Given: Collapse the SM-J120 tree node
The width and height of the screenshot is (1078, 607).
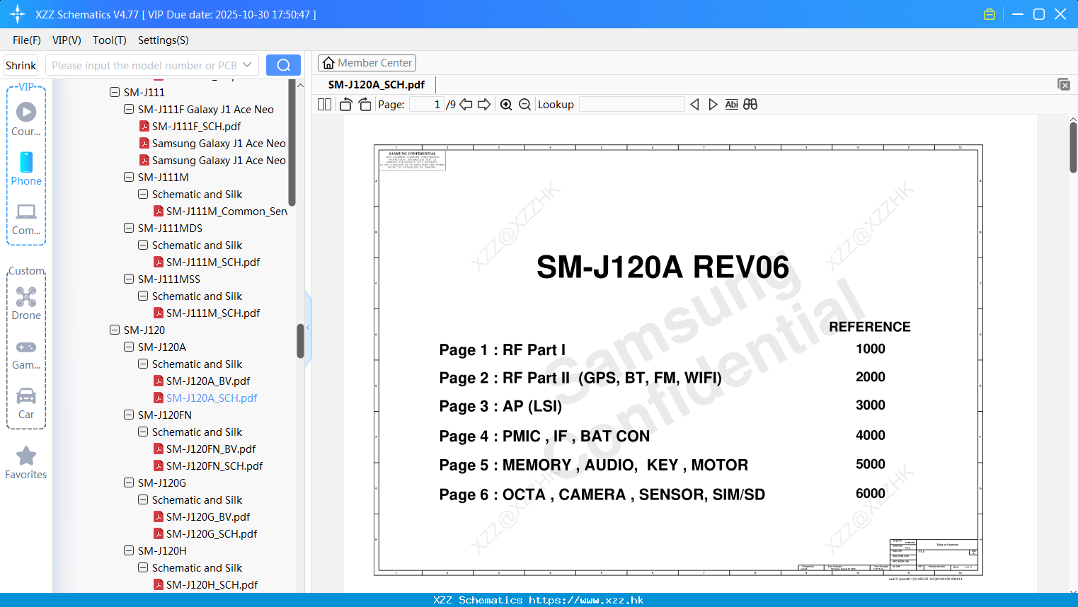Looking at the screenshot, I should pyautogui.click(x=115, y=330).
